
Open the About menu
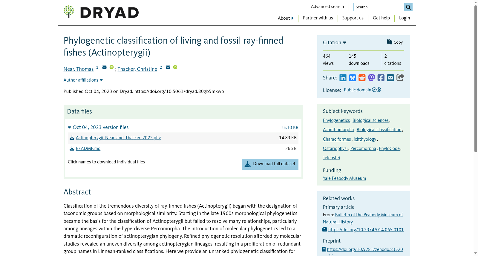pos(286,18)
